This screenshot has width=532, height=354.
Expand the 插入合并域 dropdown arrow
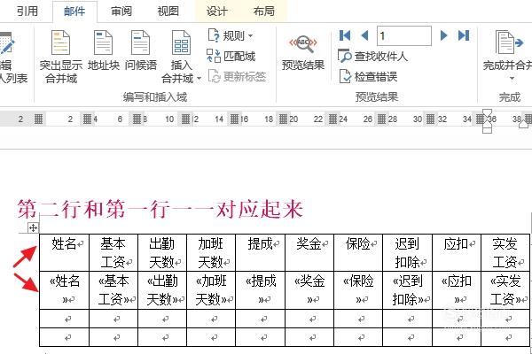(x=199, y=79)
